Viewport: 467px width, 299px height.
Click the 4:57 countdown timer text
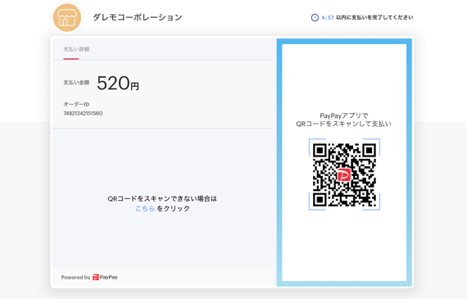(328, 17)
